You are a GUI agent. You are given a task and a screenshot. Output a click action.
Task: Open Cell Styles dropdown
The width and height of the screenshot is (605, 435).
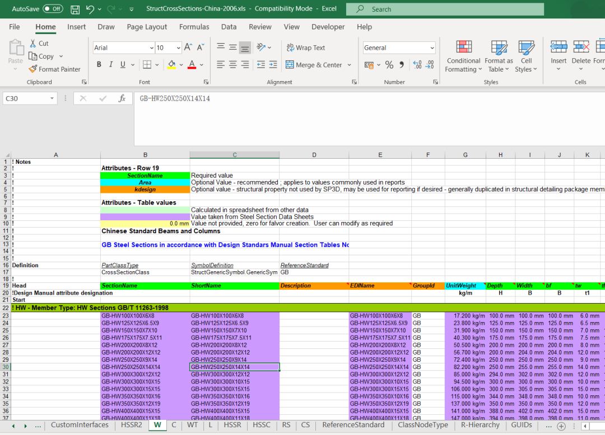[x=526, y=56]
